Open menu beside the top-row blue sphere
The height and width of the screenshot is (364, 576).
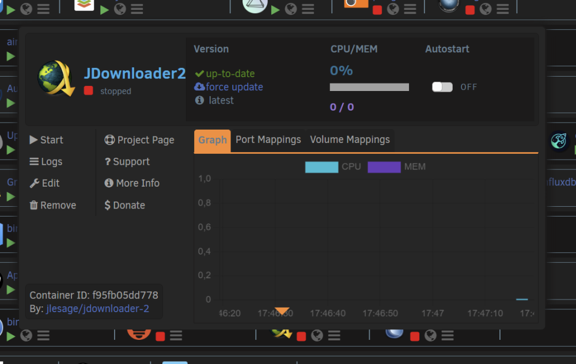click(x=503, y=9)
